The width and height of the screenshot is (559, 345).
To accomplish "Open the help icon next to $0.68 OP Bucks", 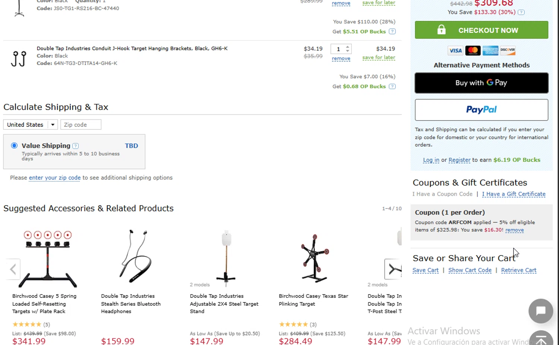I will pyautogui.click(x=392, y=87).
